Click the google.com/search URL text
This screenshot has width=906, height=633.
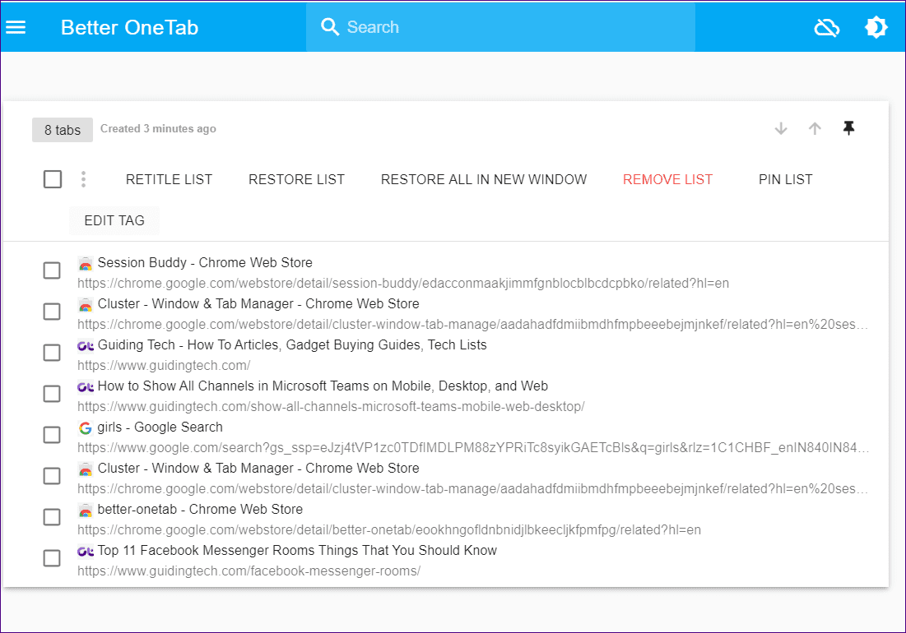coord(472,448)
